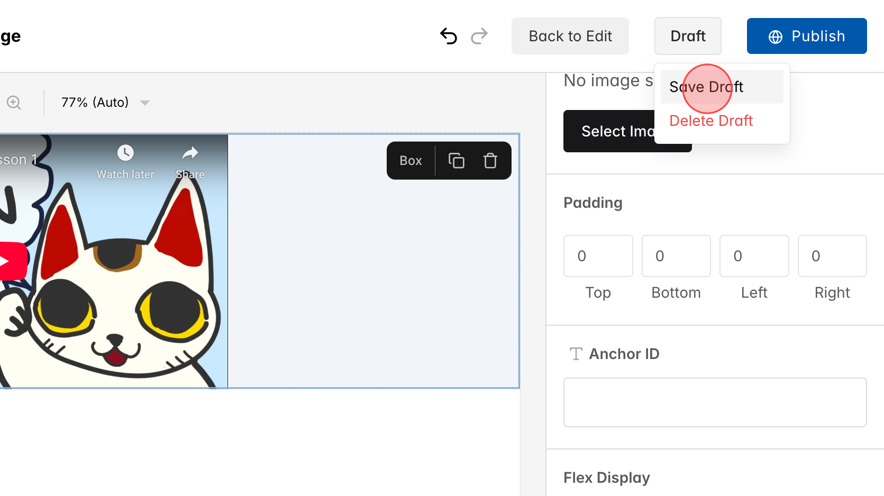Click the redo arrow icon
The width and height of the screenshot is (884, 496).
(479, 36)
